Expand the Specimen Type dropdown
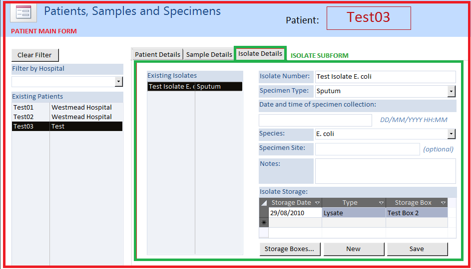Screen dimensions: 471x269 (x=452, y=91)
